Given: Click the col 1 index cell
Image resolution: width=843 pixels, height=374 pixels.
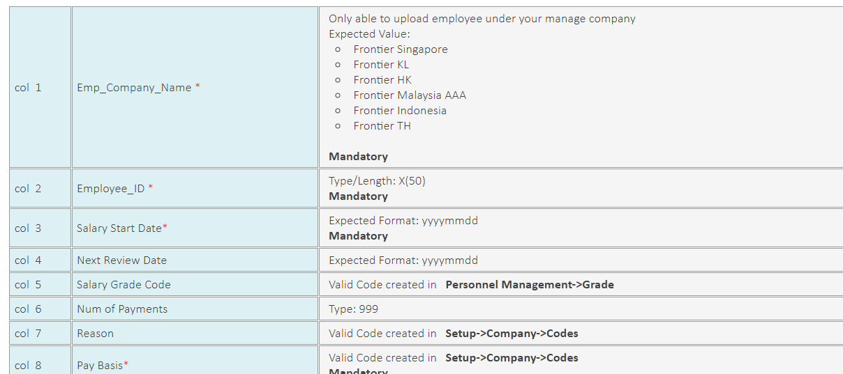Looking at the screenshot, I should point(40,88).
